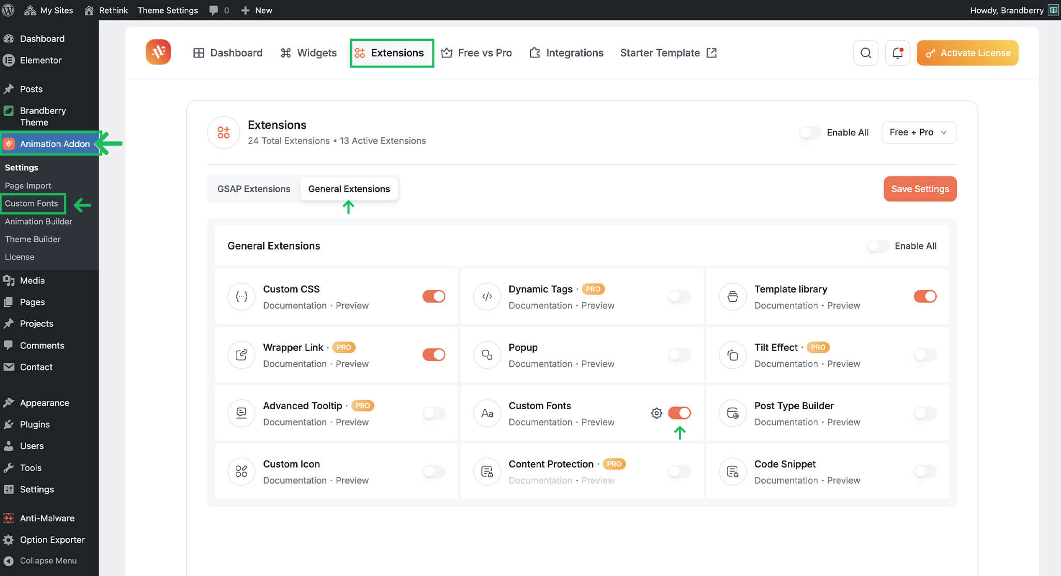This screenshot has width=1061, height=576.
Task: Click the Code Snippet extension icon
Action: 733,472
